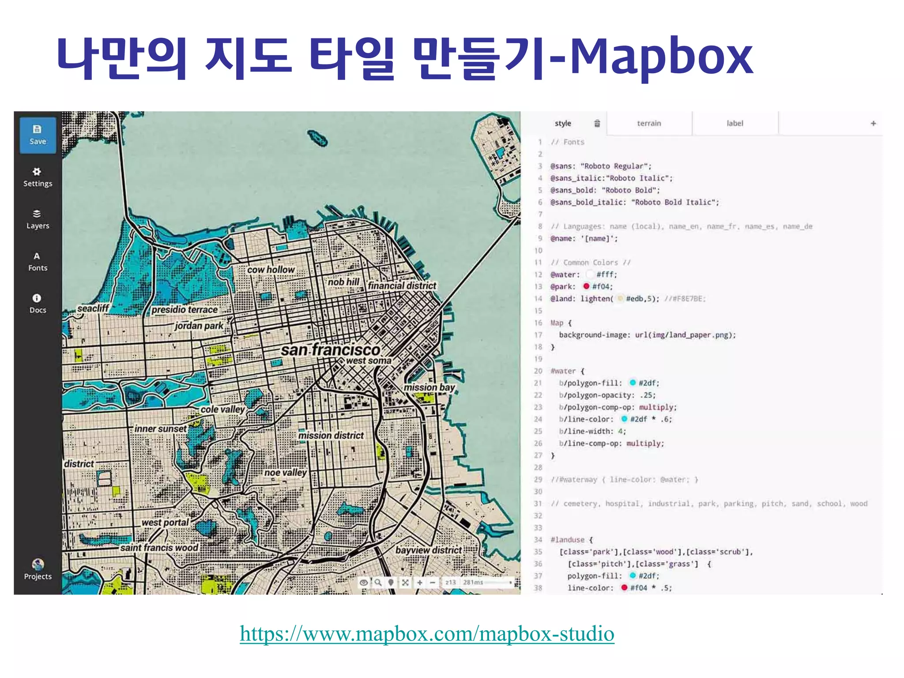The image size is (904, 678).
Task: Click the map search magnifier icon
Action: 378,583
